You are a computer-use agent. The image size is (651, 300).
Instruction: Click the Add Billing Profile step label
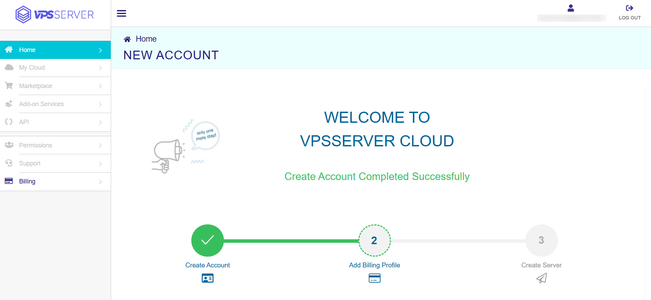click(375, 265)
